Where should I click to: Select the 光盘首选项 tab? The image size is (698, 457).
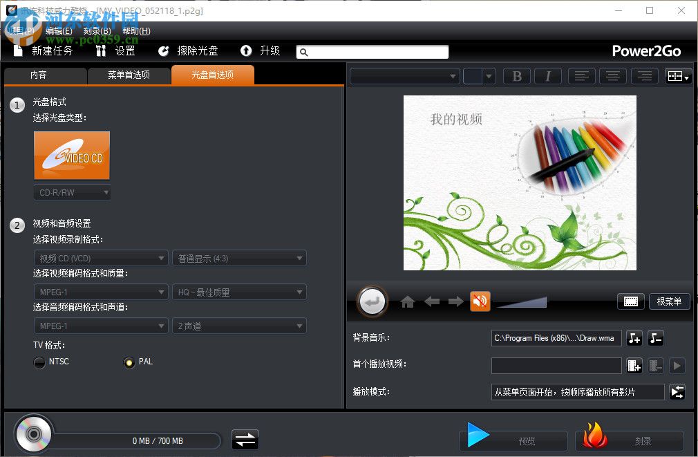pyautogui.click(x=213, y=75)
